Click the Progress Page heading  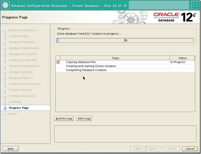pos(15,17)
